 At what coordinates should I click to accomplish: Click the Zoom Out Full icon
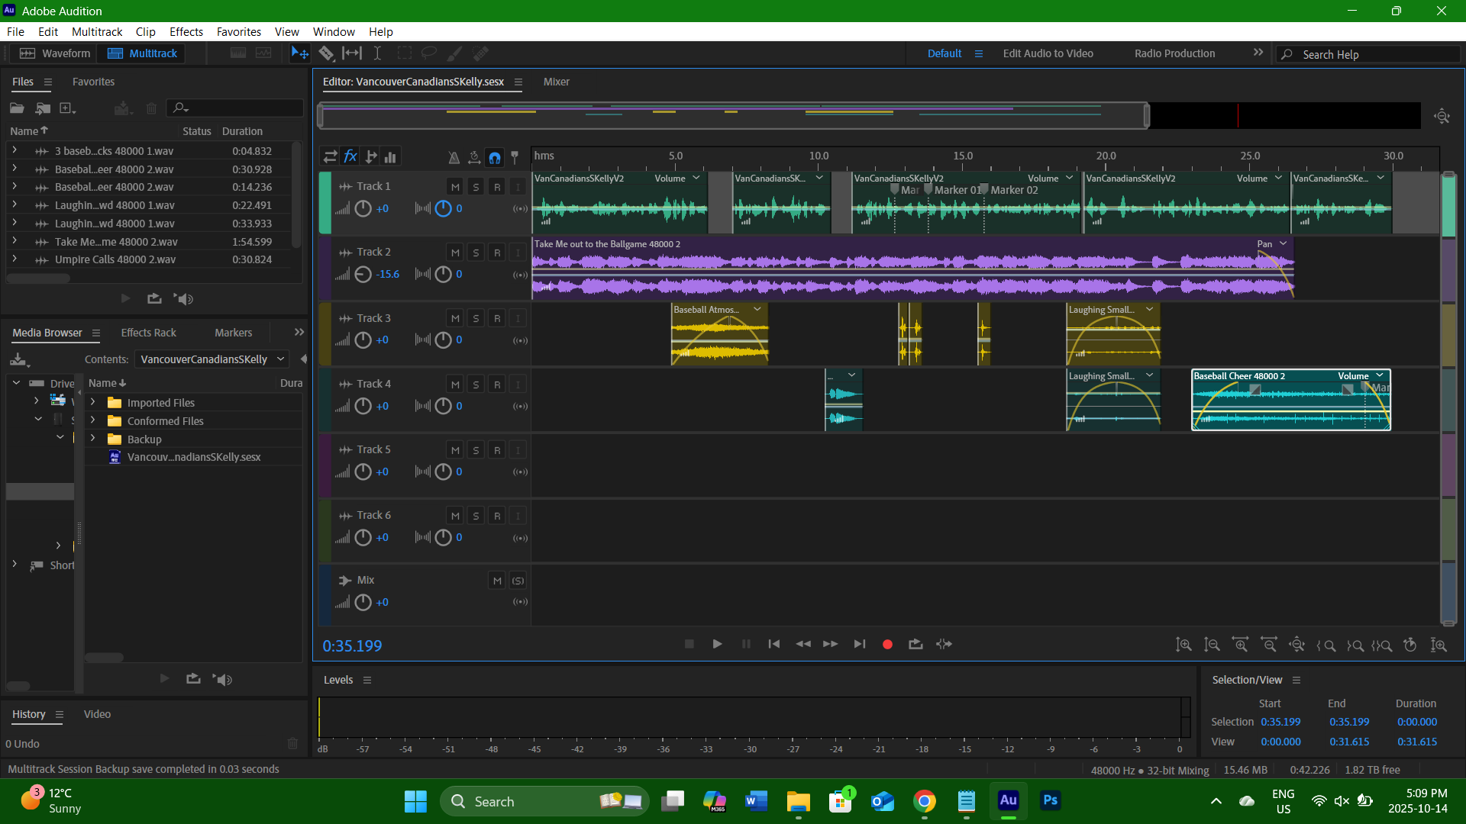(1296, 645)
